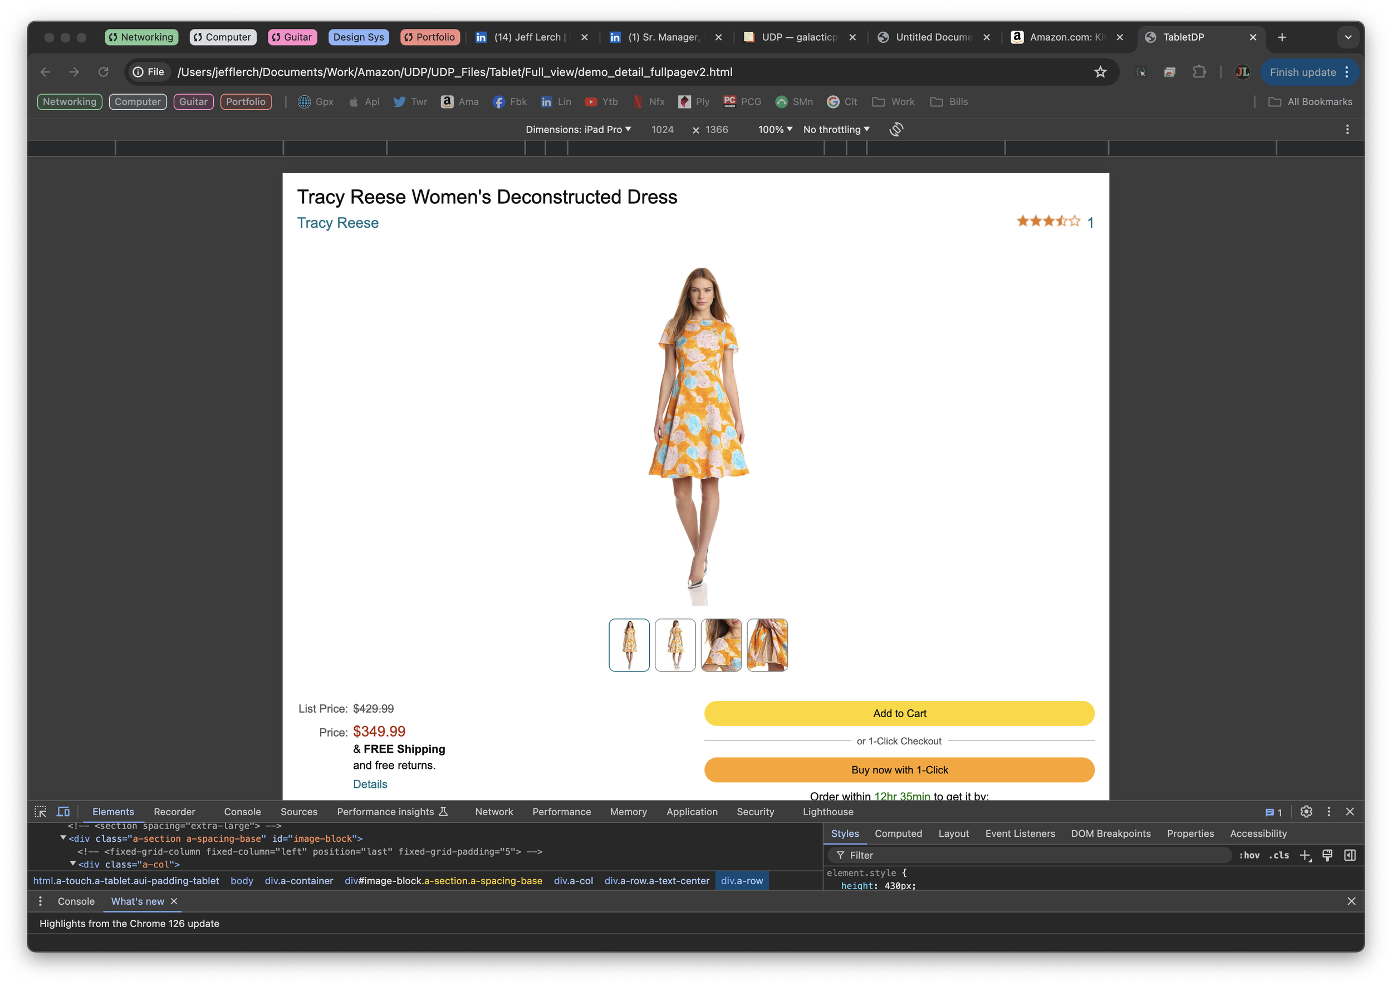Open DevTools settings gear
The height and width of the screenshot is (986, 1392).
[x=1306, y=812]
